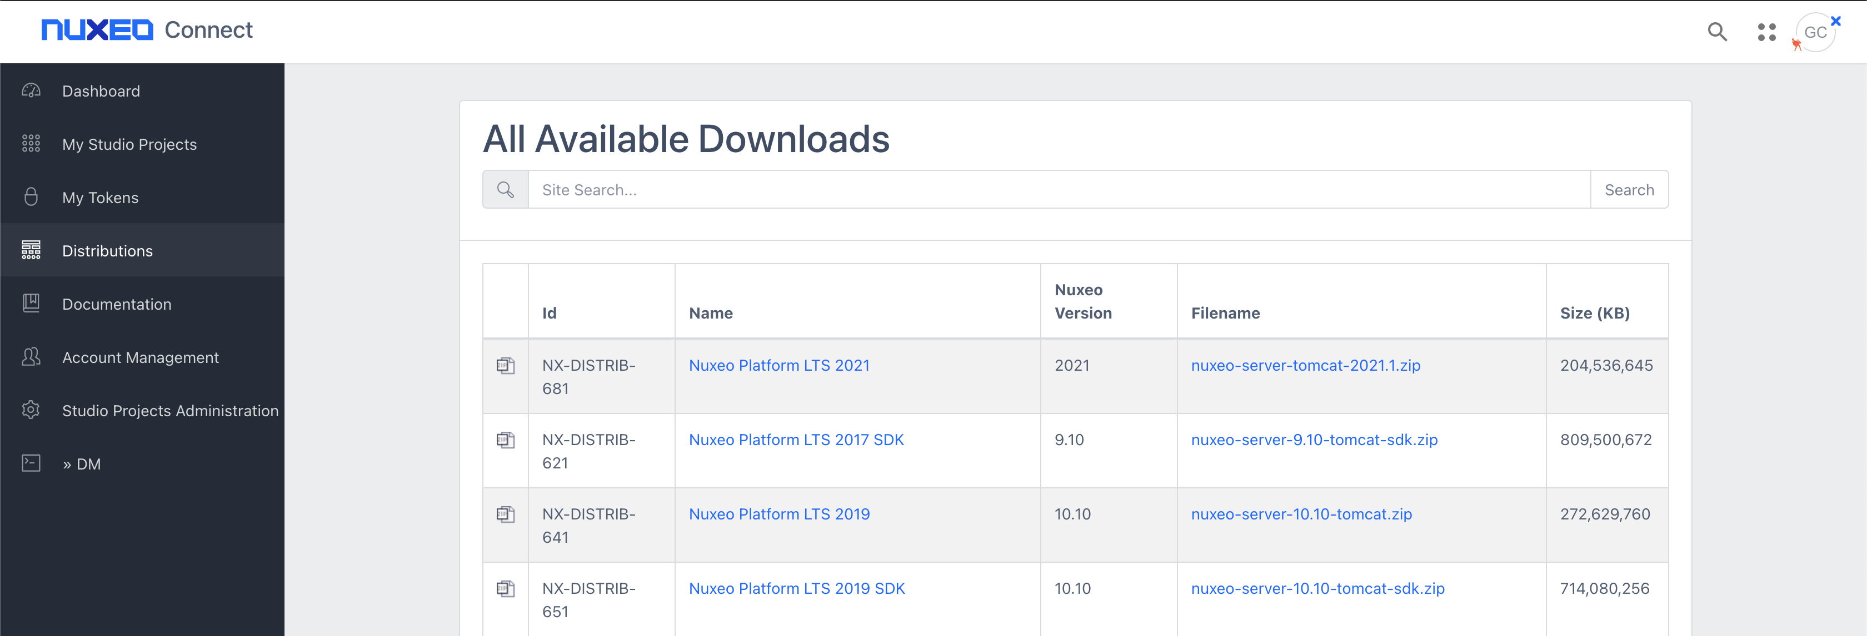
Task: Click the copy icon for NX-DISTRIB-641
Action: click(x=505, y=514)
